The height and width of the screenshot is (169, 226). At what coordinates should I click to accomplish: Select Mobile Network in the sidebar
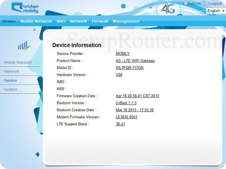point(18,62)
